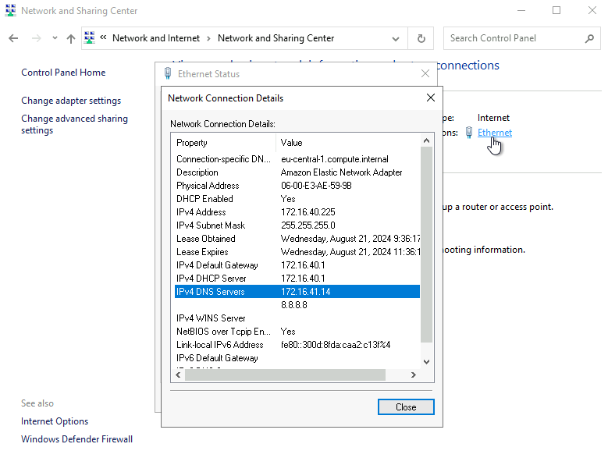Click the Amazon Elastic Network Adapter value

(x=341, y=172)
